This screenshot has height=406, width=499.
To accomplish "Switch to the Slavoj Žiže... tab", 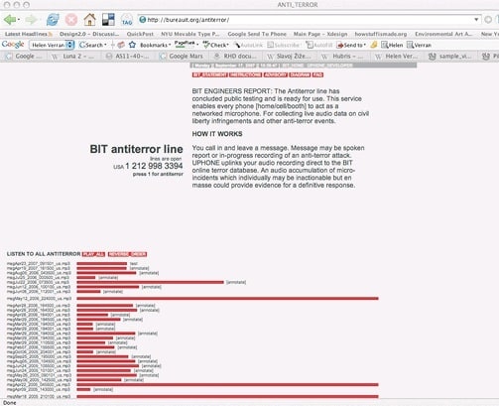I will (x=290, y=57).
